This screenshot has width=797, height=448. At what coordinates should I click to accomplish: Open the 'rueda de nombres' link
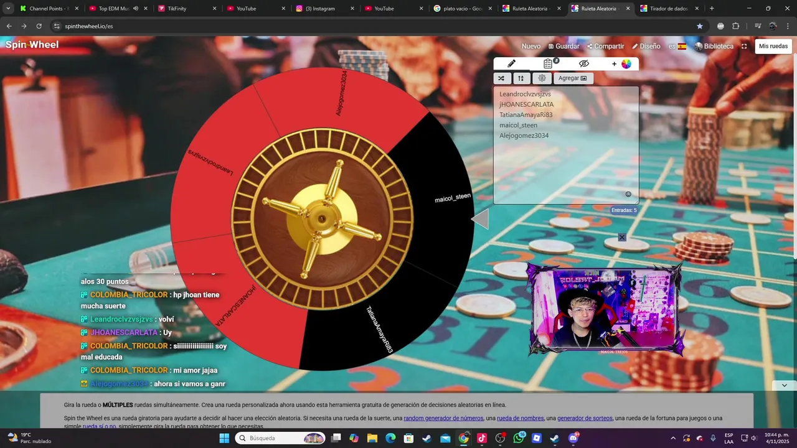pyautogui.click(x=520, y=418)
